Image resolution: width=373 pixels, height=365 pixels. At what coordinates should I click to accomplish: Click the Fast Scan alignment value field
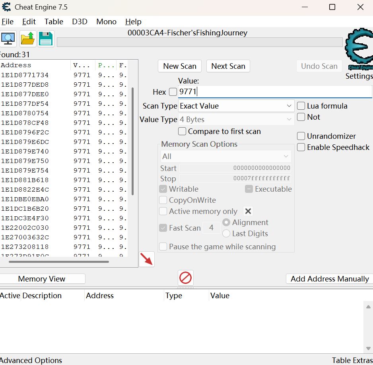[x=211, y=228]
